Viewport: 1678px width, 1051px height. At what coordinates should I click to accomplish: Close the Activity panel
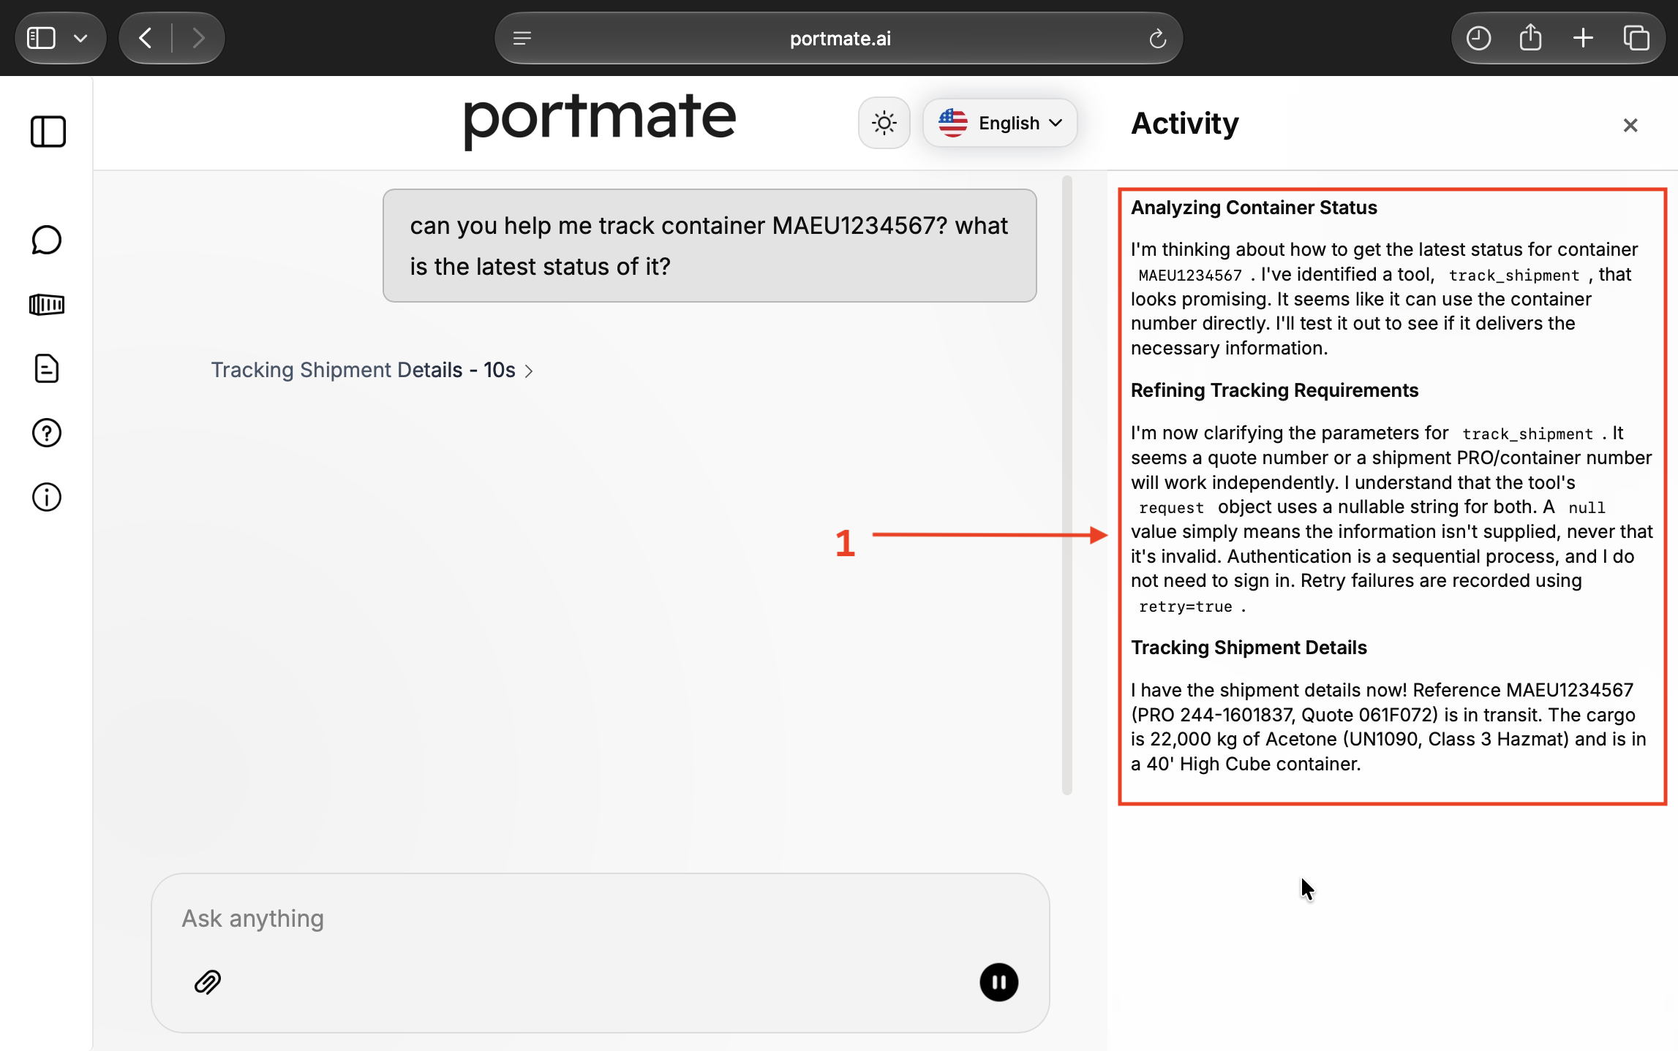point(1630,125)
